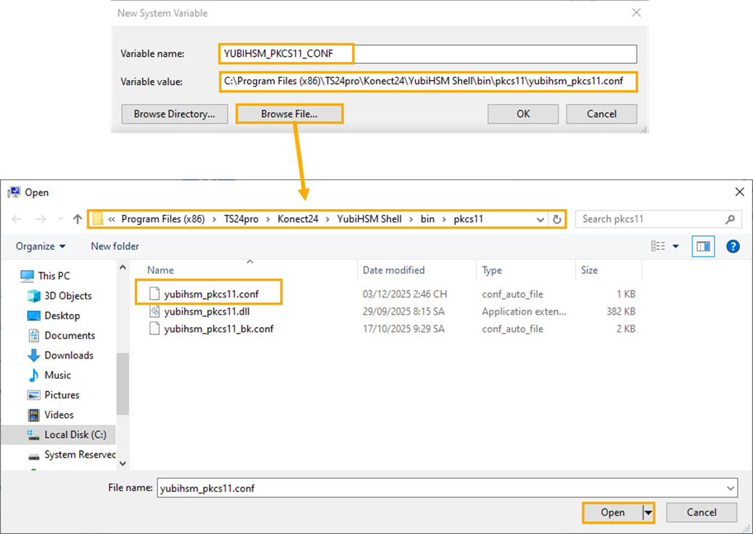The width and height of the screenshot is (753, 534).
Task: Click the 382 KB size cell
Action: (x=620, y=311)
